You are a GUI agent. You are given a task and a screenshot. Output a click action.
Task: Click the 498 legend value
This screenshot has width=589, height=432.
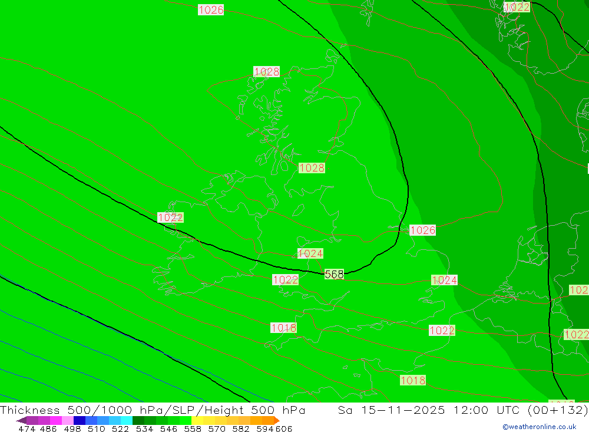72,428
